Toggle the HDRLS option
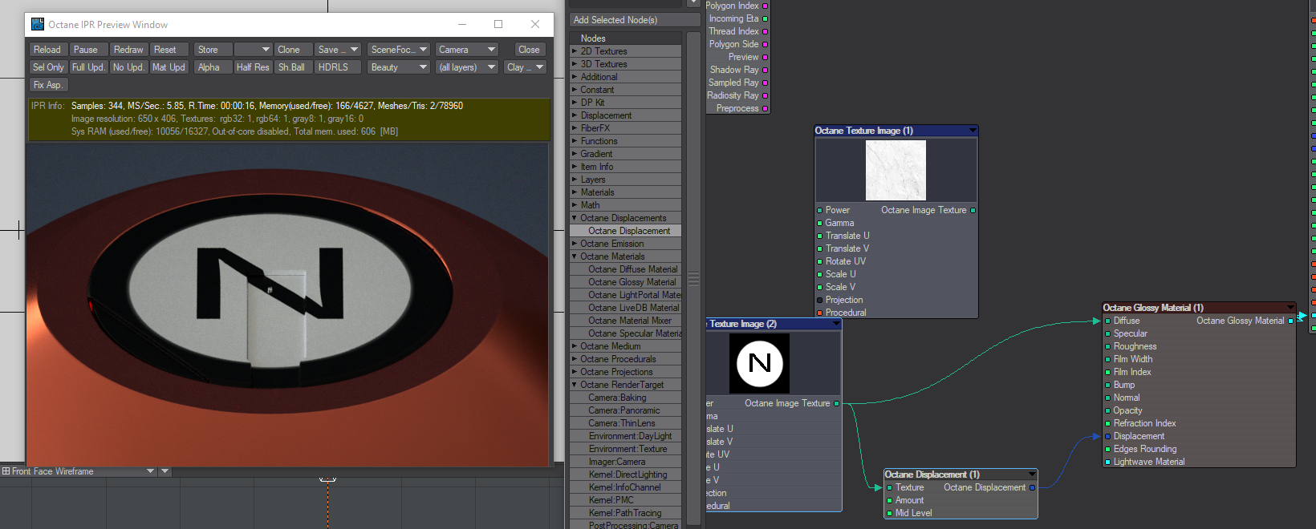 [338, 67]
